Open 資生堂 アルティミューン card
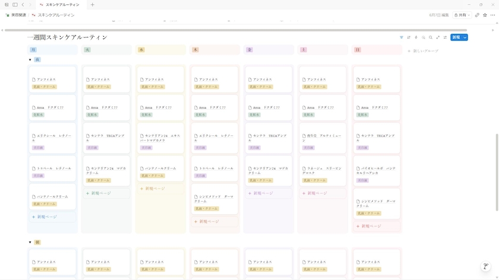The height and width of the screenshot is (280, 499). pos(323,138)
